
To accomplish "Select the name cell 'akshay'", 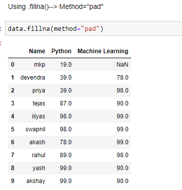I will pos(36,181).
